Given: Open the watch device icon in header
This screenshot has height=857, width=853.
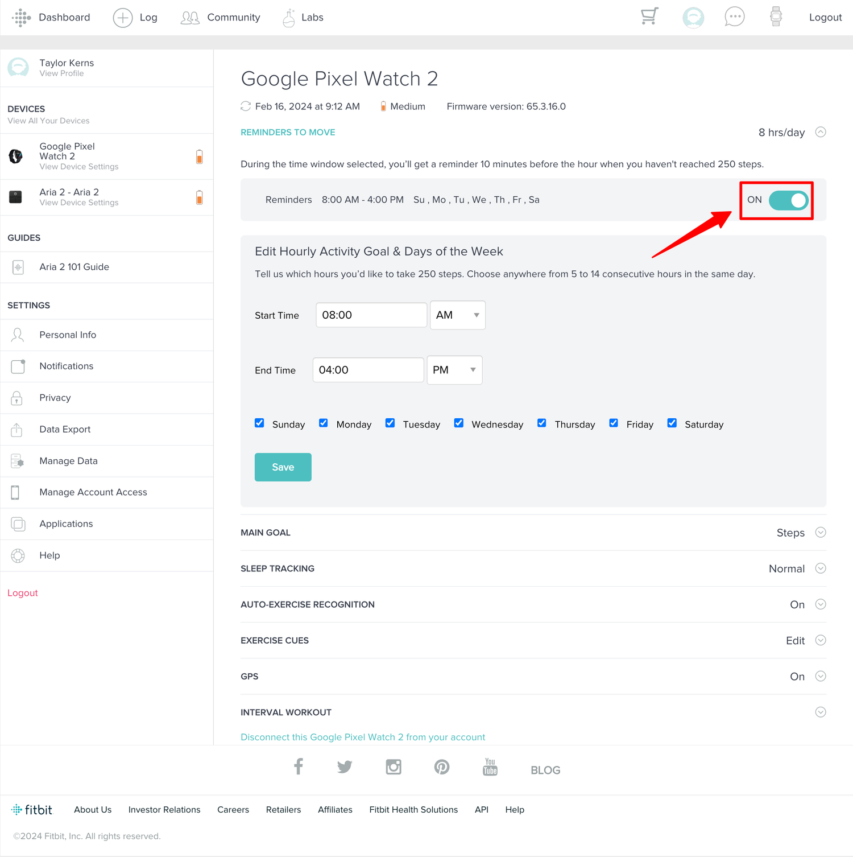Looking at the screenshot, I should 776,17.
